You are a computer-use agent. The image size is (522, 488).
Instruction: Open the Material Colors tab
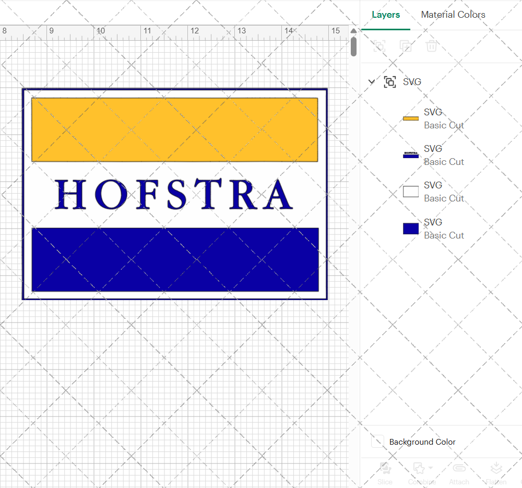[x=453, y=15]
